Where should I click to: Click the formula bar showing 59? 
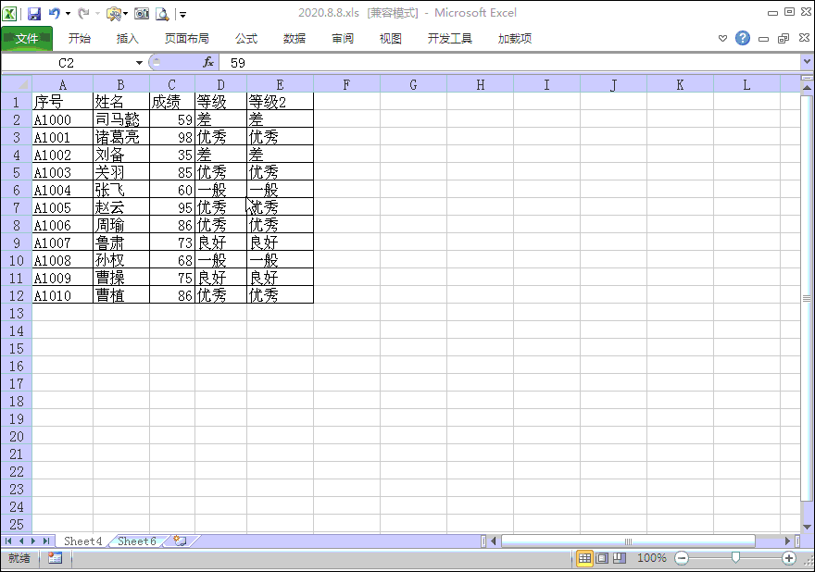(x=509, y=63)
